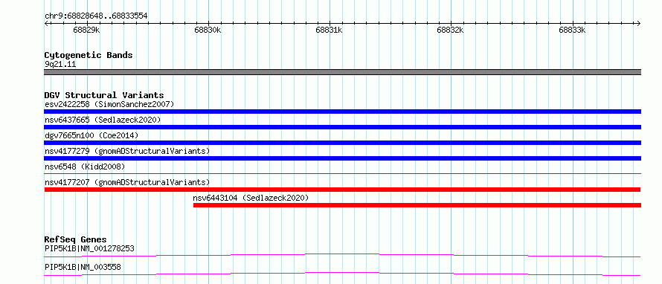Click the DGV Structural Variants track heading
The width and height of the screenshot is (662, 284).
[104, 95]
